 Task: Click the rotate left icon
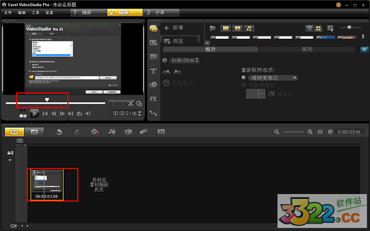click(x=166, y=72)
